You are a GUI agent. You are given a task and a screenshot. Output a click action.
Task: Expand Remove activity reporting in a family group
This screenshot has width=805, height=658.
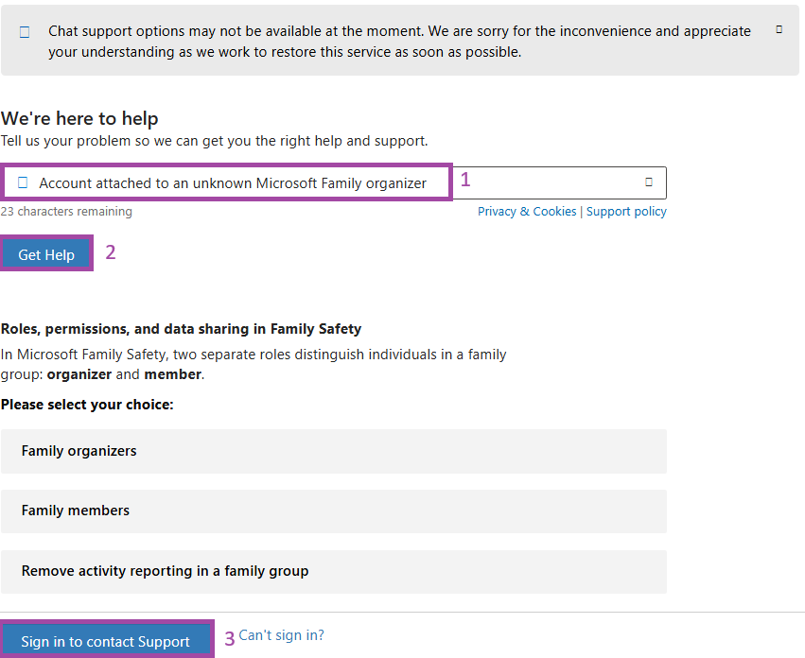[x=334, y=572]
